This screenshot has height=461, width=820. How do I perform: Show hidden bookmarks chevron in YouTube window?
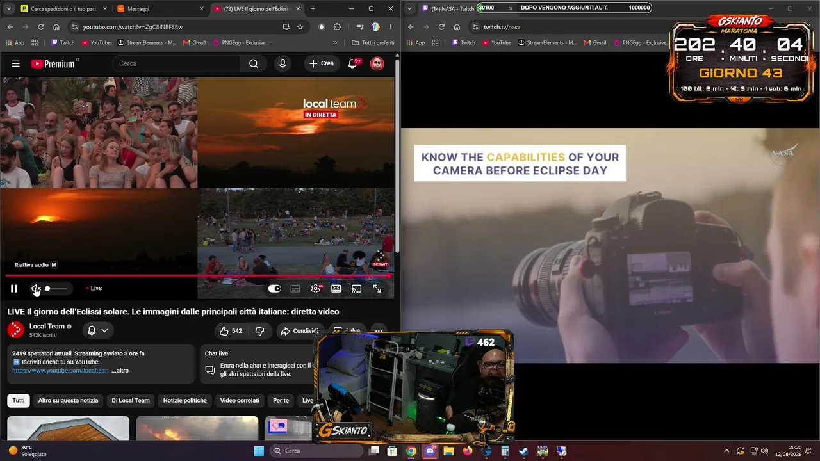(334, 43)
